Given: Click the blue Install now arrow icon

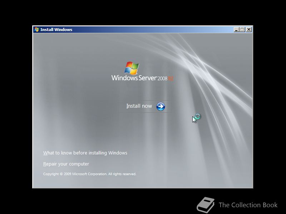Looking at the screenshot, I should pos(161,106).
